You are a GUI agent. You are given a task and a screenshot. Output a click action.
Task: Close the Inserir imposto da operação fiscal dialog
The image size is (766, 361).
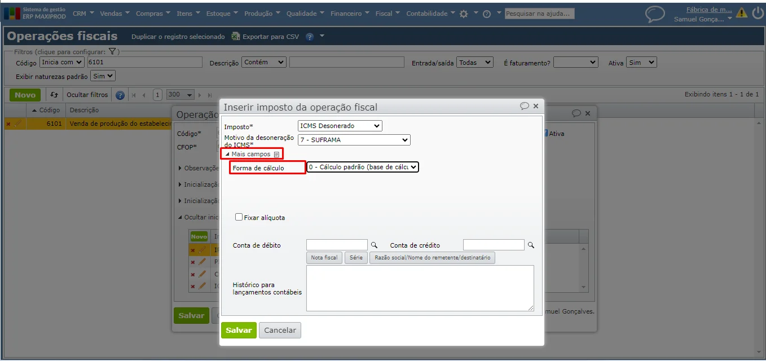click(x=536, y=106)
